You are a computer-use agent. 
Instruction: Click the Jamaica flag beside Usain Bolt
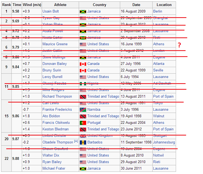tap(83, 12)
